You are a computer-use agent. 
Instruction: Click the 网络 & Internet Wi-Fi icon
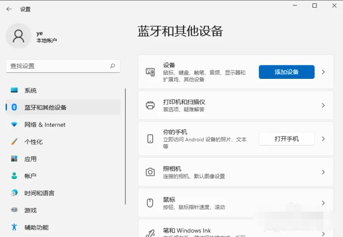coord(14,125)
